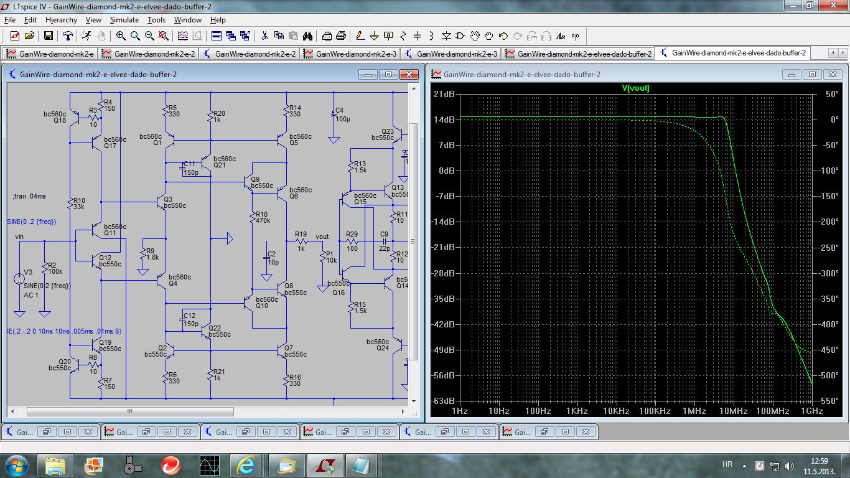Switch to the active schematic tab GainWire-diamond-mk2-e-elvee-dado-buffer-2
850x478 pixels.
(732, 53)
